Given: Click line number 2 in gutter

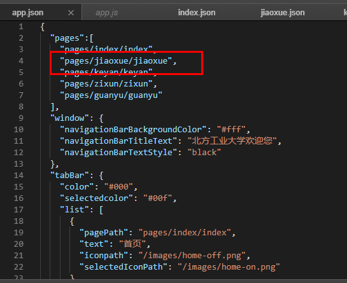Looking at the screenshot, I should (21, 38).
